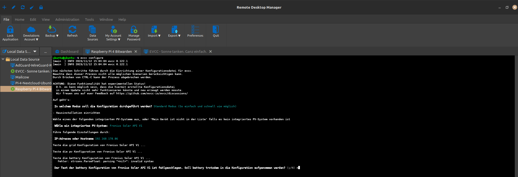Open the Preferences checklist icon
The height and width of the screenshot is (177, 518).
coord(195,29)
